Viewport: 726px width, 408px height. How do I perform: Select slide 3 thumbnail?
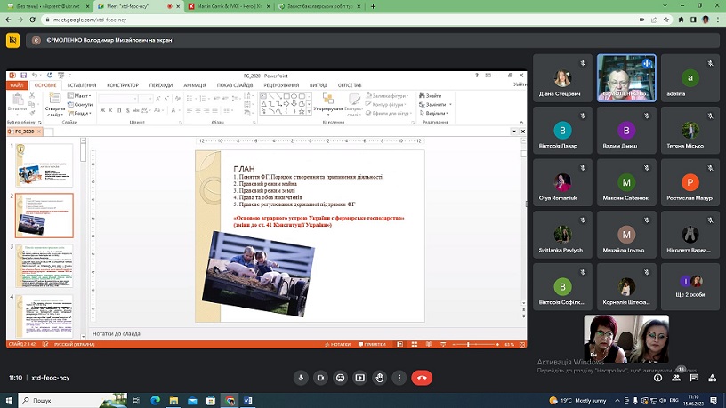click(44, 266)
